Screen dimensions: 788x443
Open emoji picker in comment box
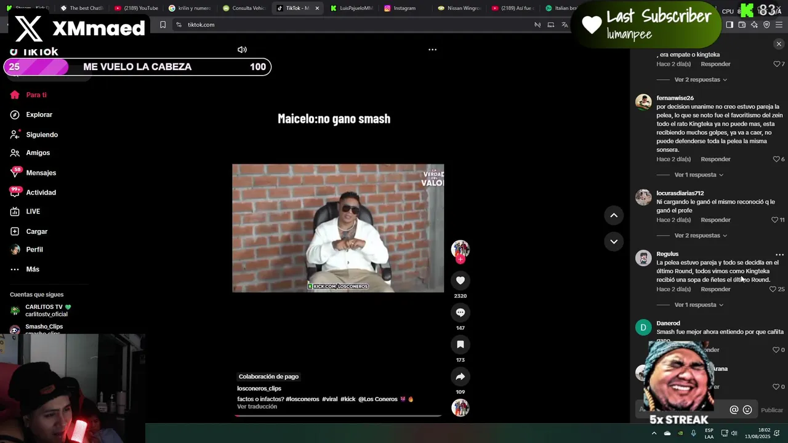coord(747,410)
